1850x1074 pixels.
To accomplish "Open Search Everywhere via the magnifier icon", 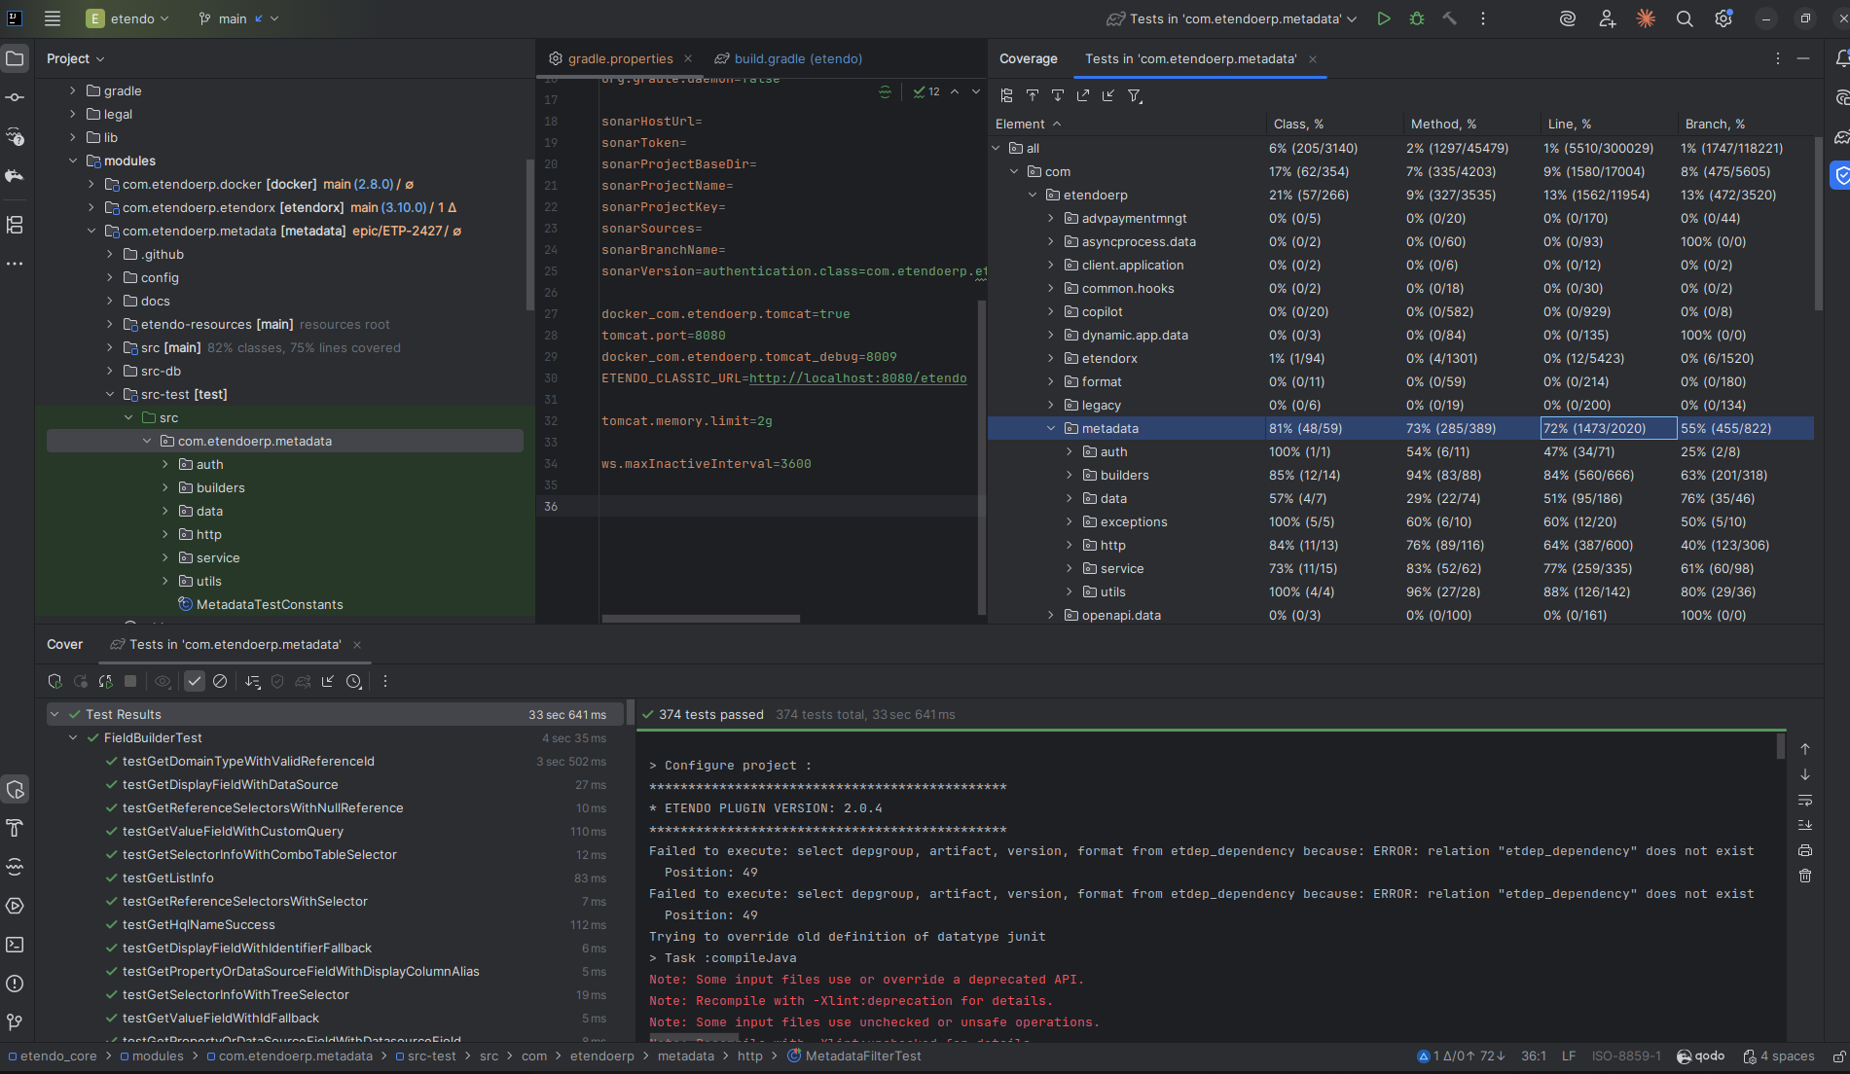I will (x=1685, y=18).
